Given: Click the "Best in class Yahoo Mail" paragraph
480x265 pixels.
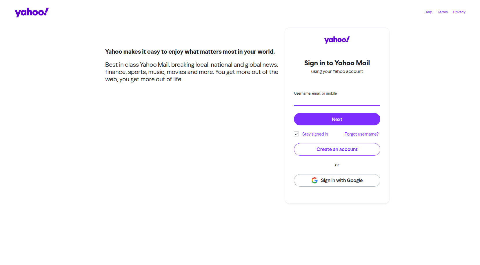Looking at the screenshot, I should point(191,72).
